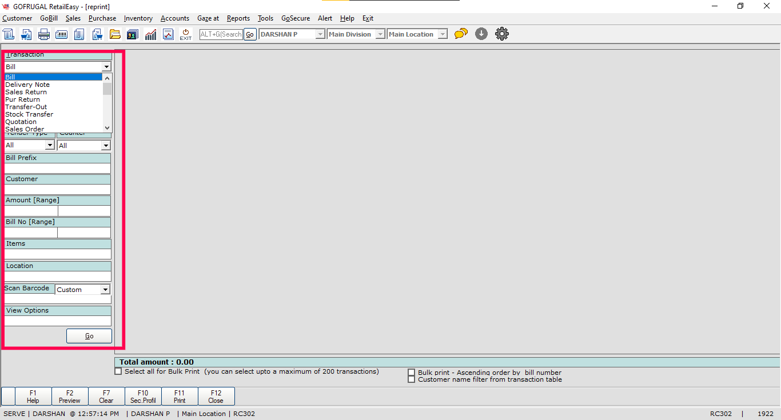Open the Customer menu
781x420 pixels.
pyautogui.click(x=17, y=18)
